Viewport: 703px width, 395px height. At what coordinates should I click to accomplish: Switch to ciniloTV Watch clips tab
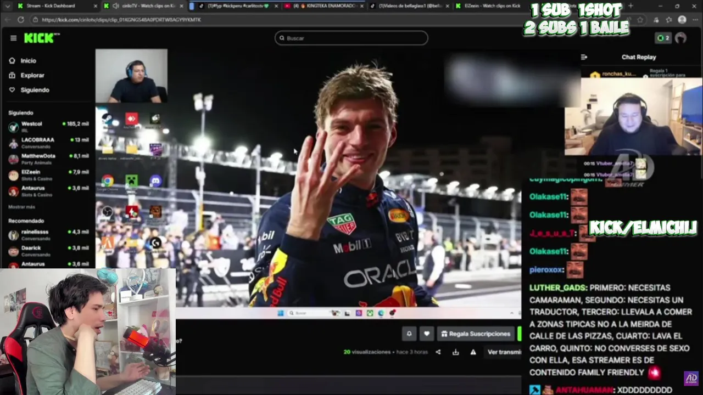click(144, 5)
